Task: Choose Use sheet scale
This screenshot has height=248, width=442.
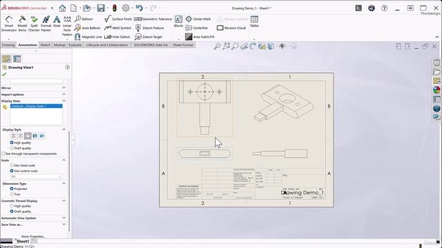Action: coord(12,165)
